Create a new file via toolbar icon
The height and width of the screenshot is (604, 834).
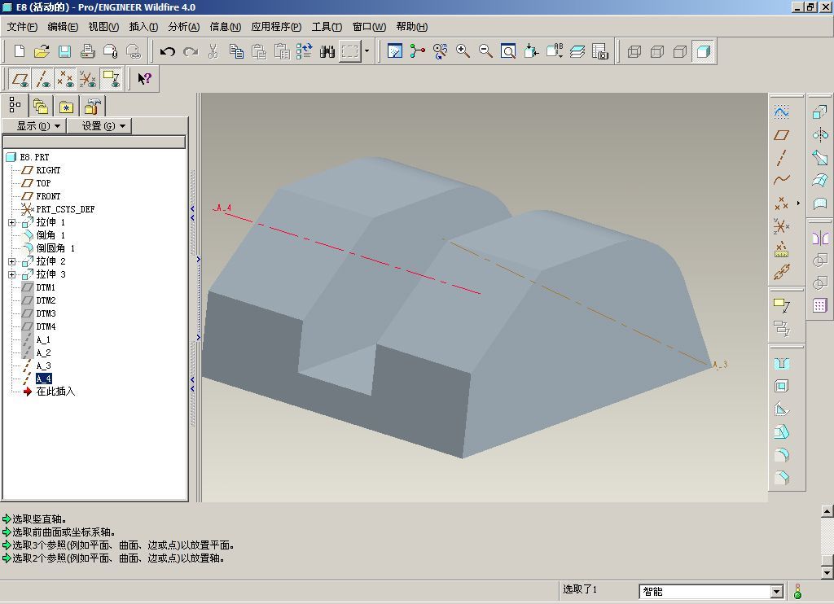20,51
